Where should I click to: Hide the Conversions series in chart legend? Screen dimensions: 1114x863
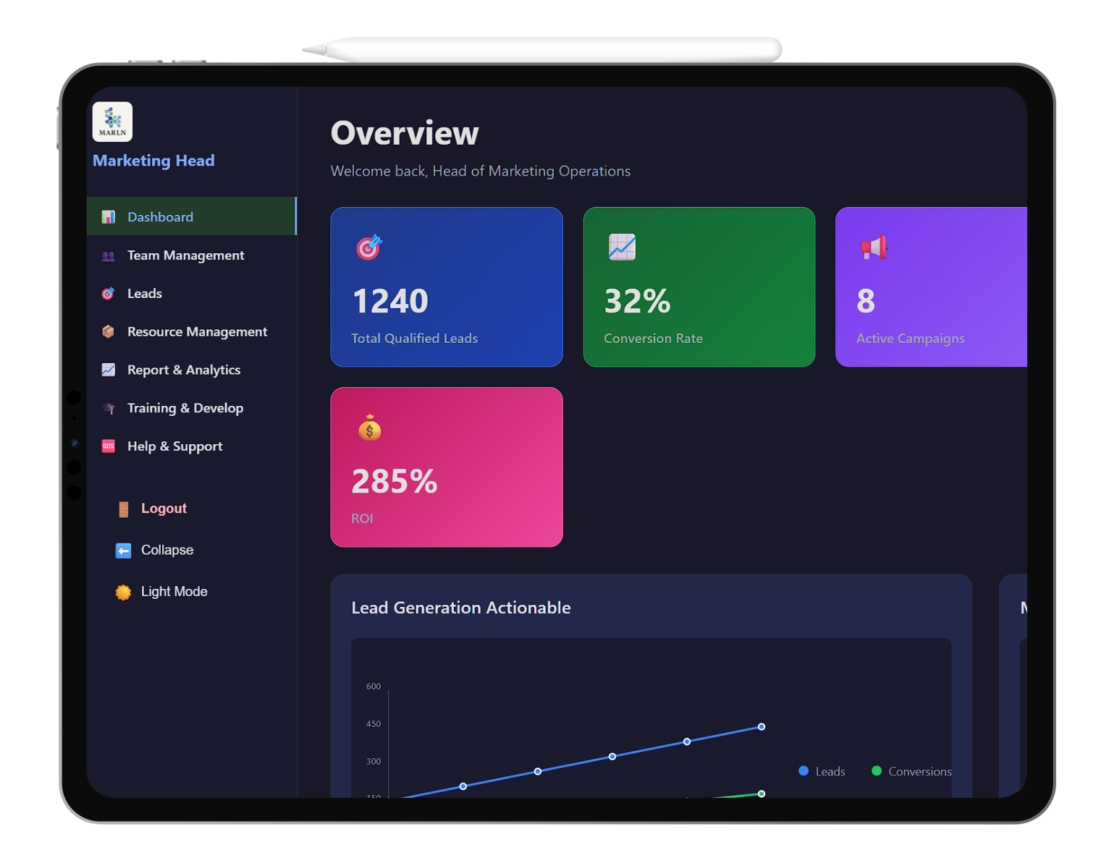tap(911, 771)
